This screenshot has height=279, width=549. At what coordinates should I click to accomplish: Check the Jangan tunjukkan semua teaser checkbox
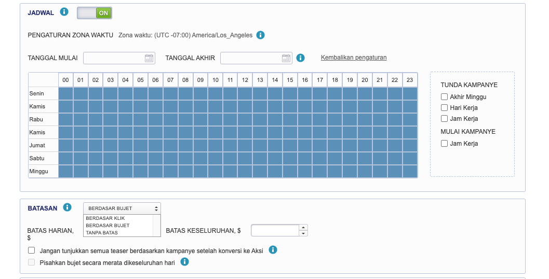(31, 250)
